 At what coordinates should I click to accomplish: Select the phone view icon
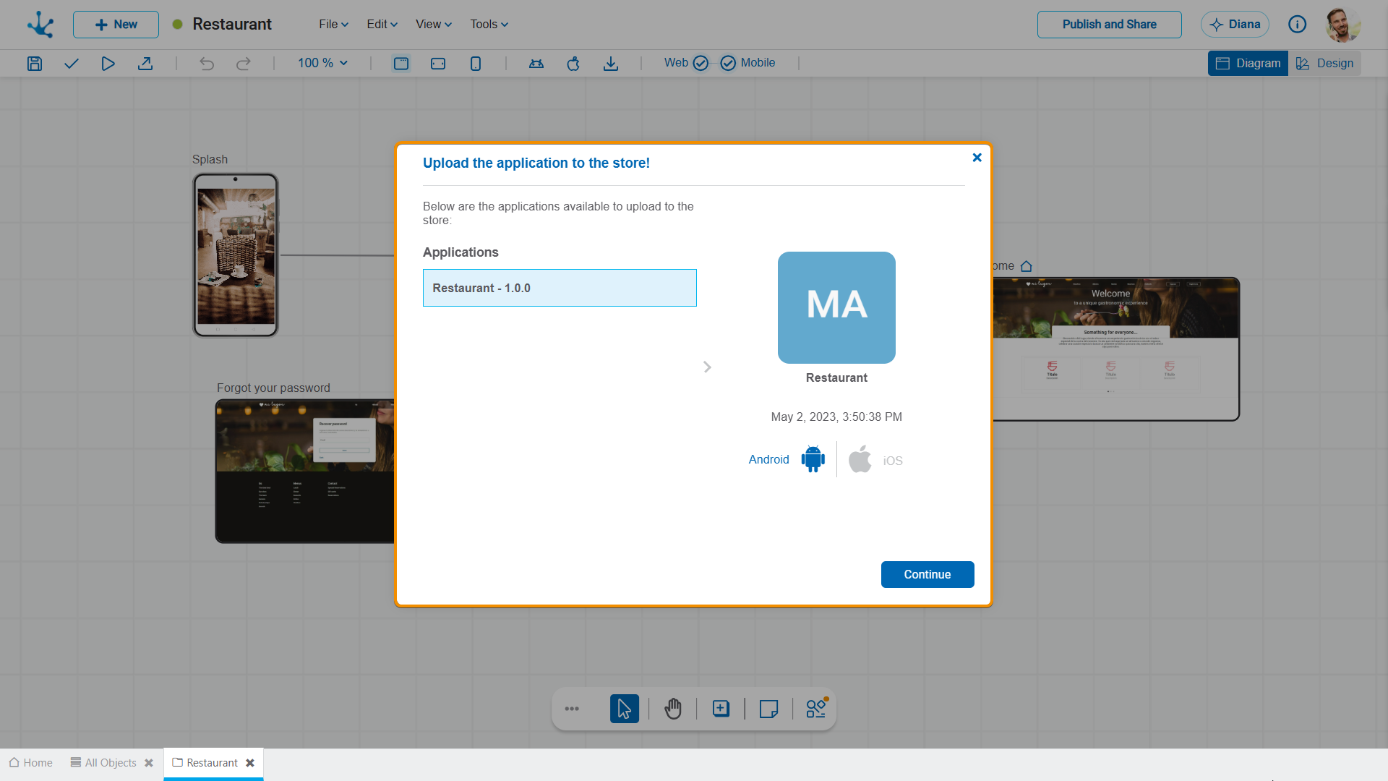click(476, 64)
